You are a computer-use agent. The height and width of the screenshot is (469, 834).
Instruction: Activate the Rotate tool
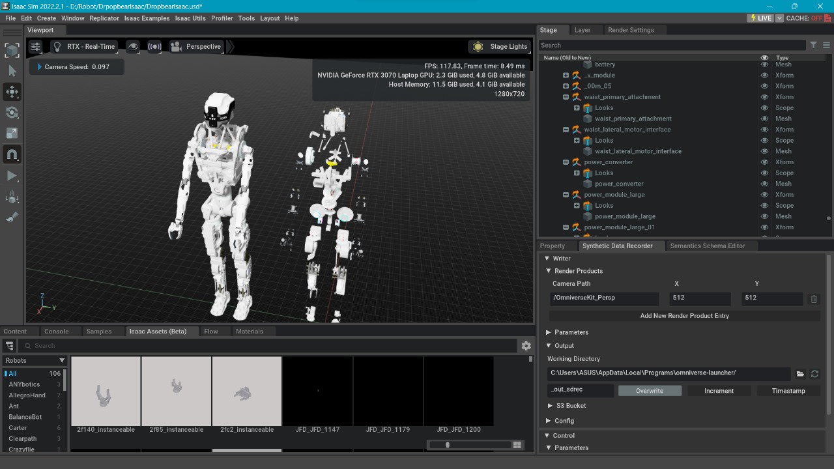click(x=12, y=113)
